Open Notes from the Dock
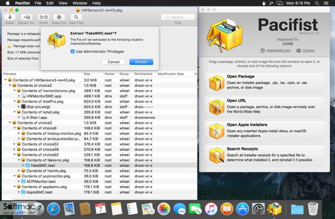This screenshot has height=219, width=335. 116,209
